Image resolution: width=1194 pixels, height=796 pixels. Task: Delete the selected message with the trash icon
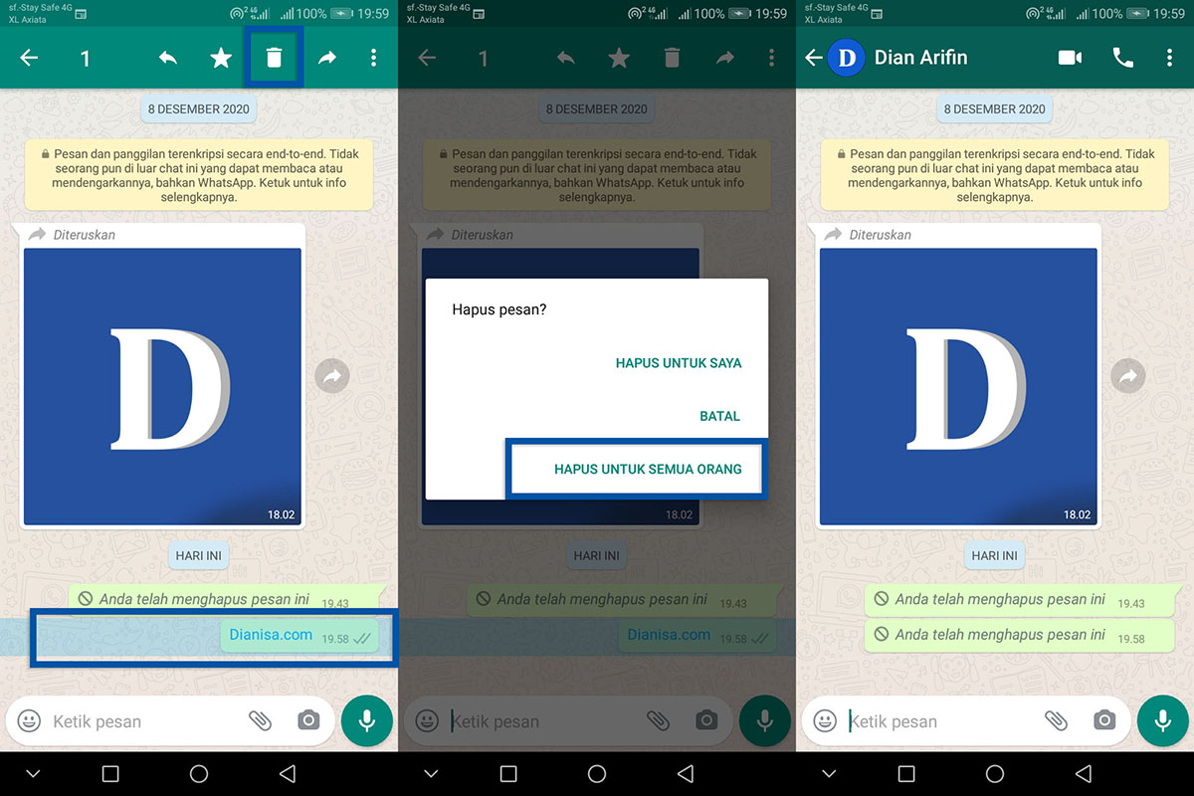point(274,58)
